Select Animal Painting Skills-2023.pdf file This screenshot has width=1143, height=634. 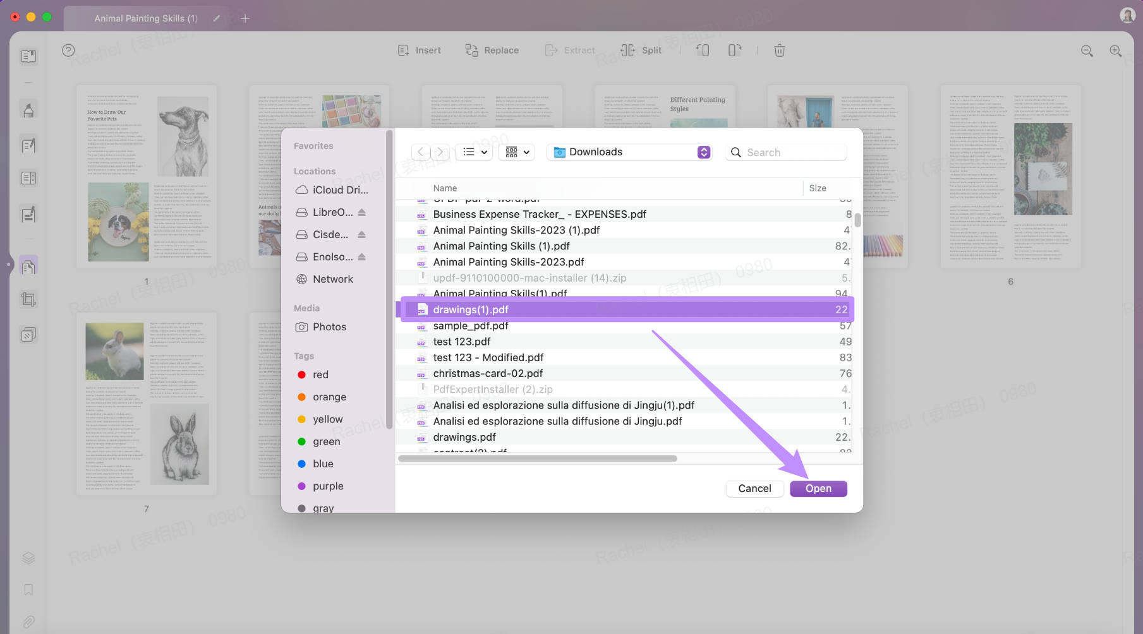click(626, 261)
